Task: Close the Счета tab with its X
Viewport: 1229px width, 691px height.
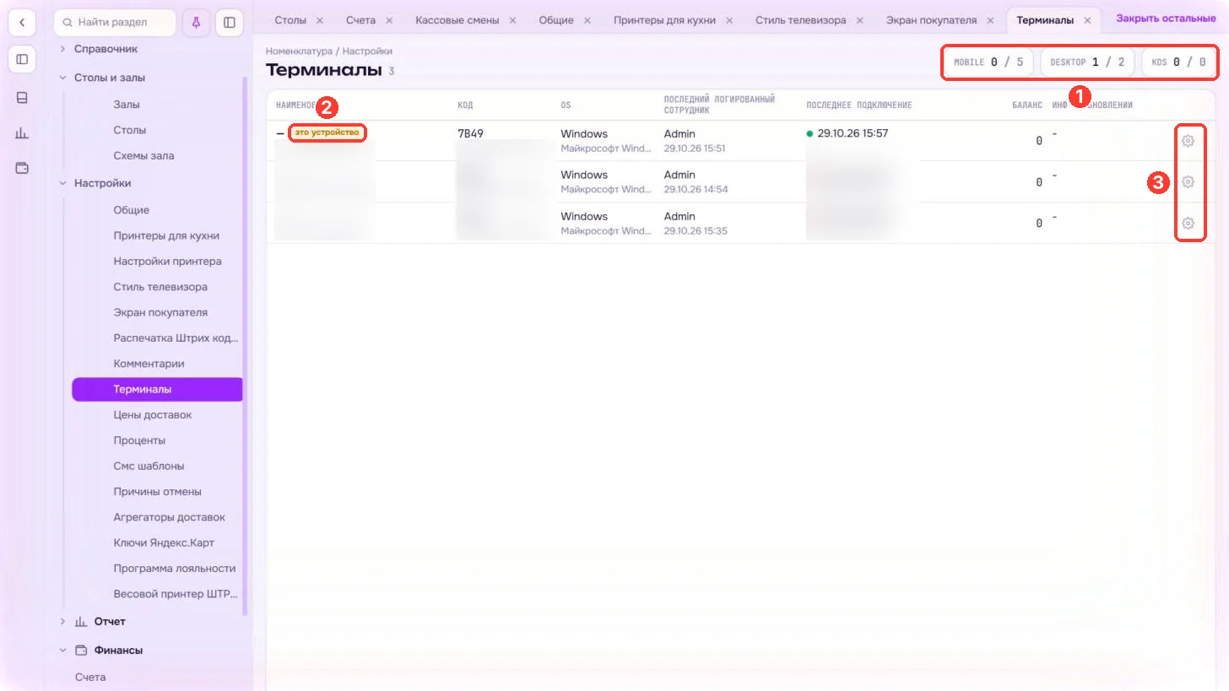Action: [x=388, y=20]
